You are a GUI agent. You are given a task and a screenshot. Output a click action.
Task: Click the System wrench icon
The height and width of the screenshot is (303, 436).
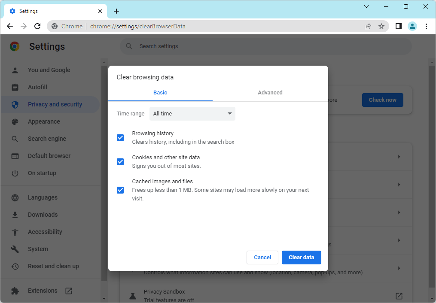15,249
